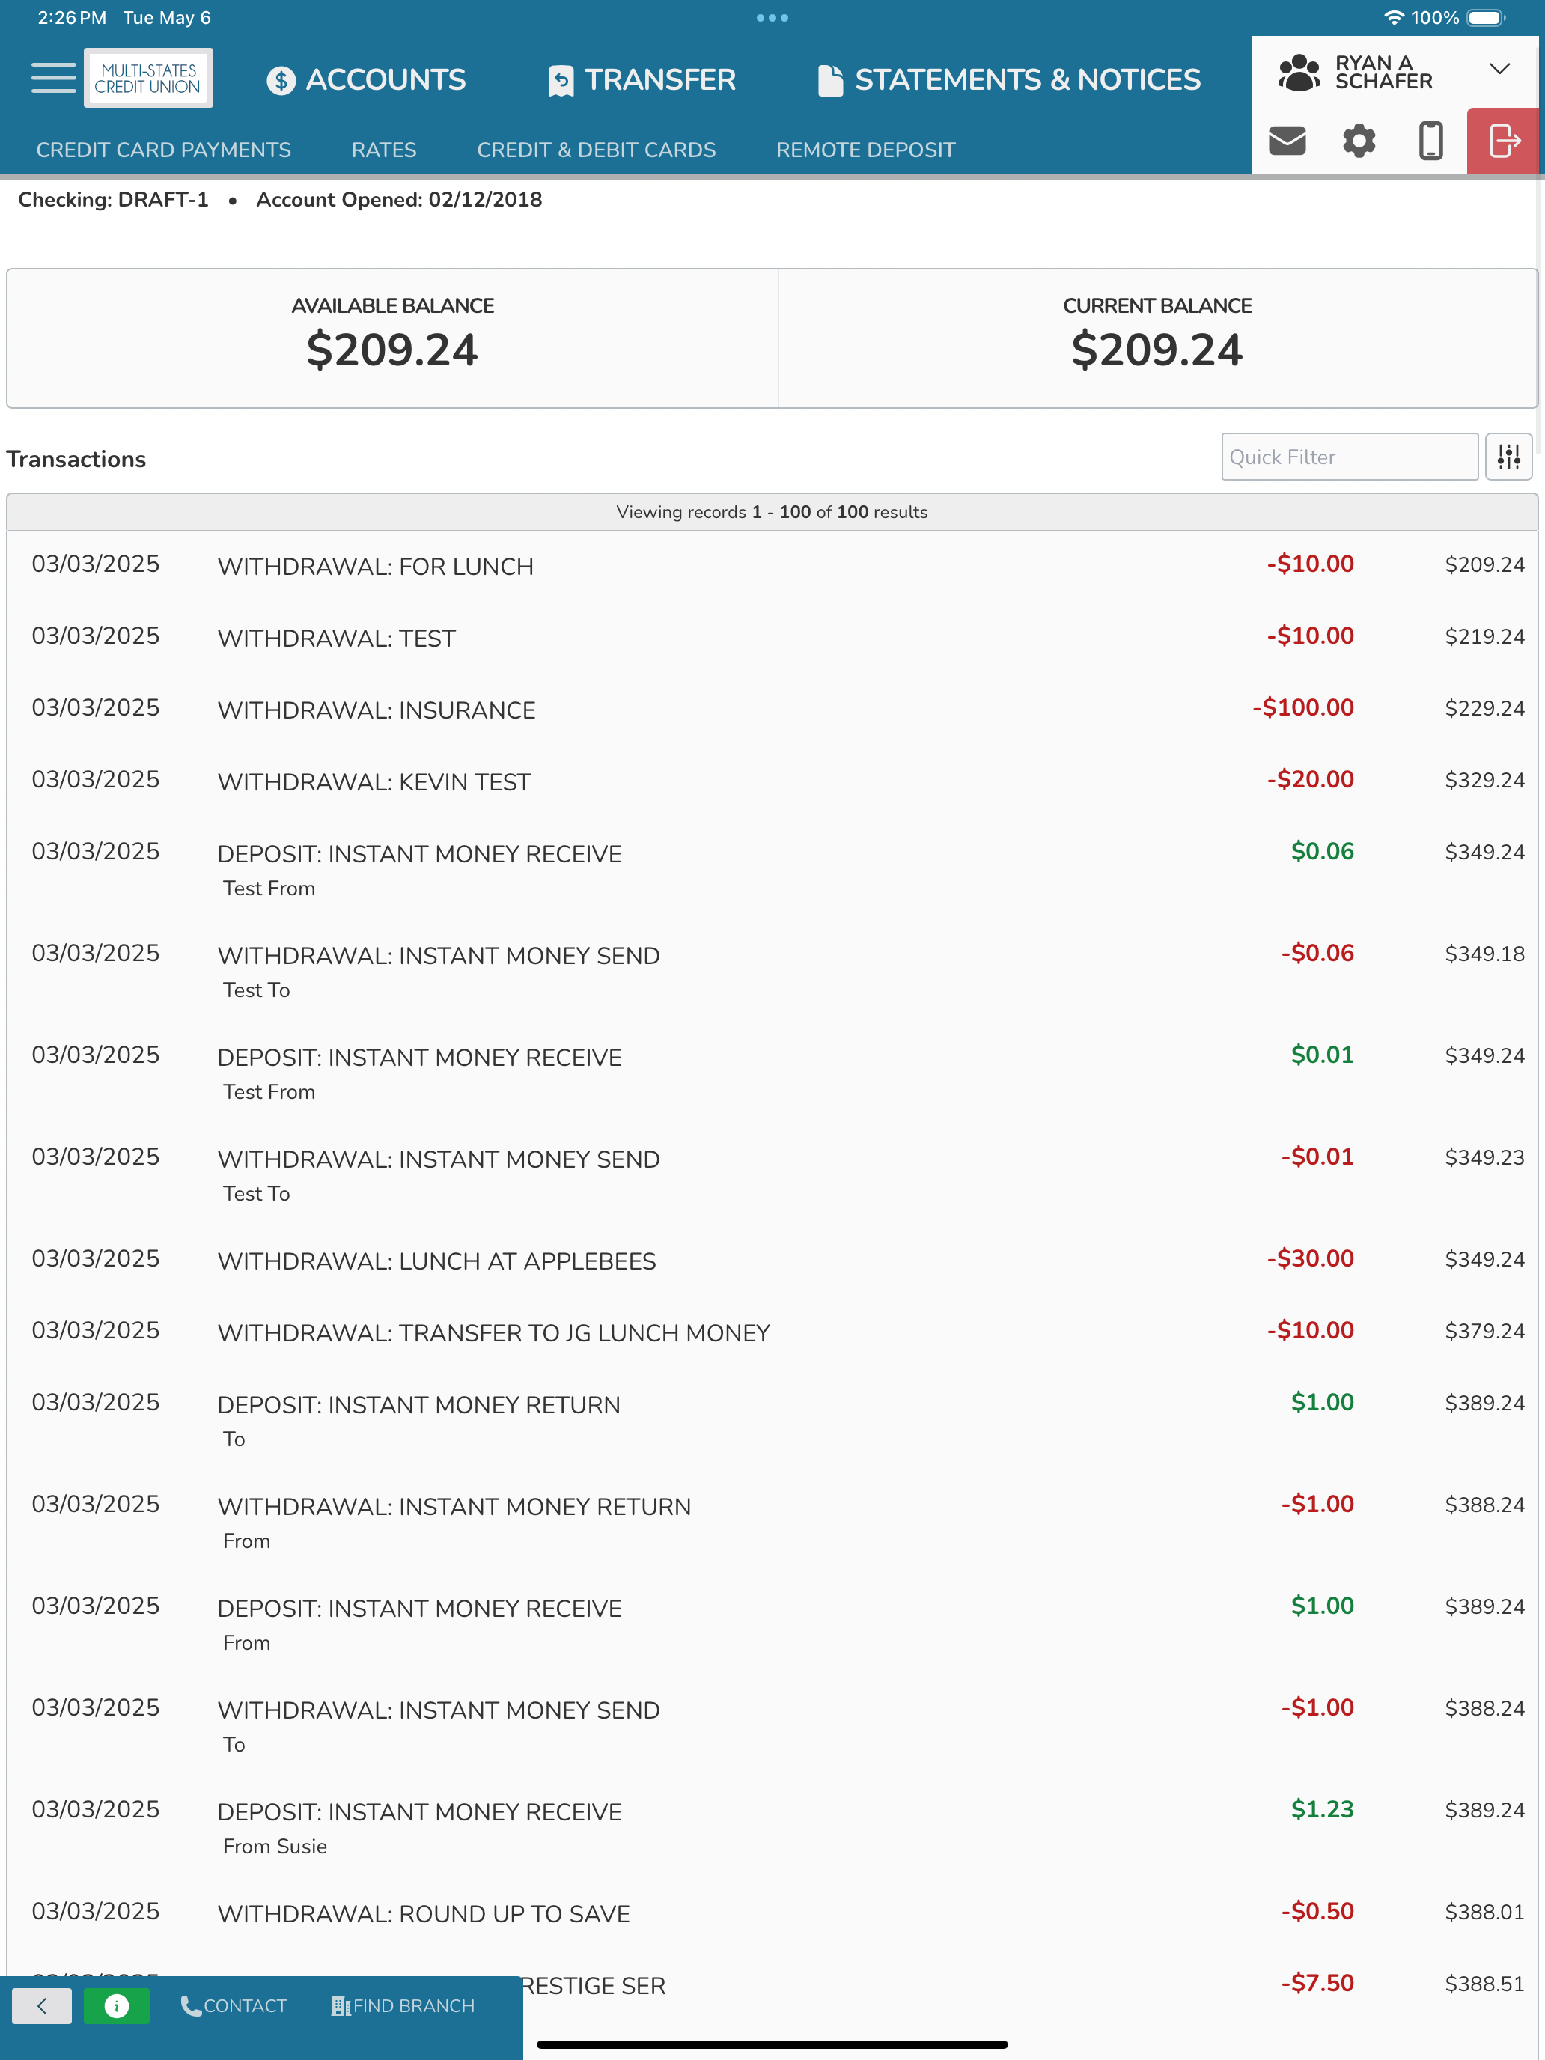The width and height of the screenshot is (1545, 2060).
Task: Open the Rates tab
Action: (x=384, y=150)
